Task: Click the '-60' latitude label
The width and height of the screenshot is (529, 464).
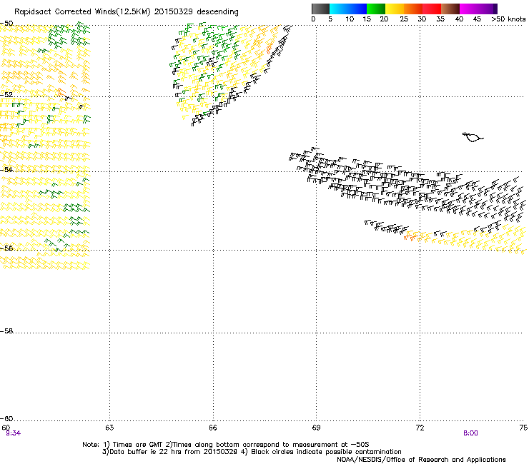Action: [x=6, y=418]
